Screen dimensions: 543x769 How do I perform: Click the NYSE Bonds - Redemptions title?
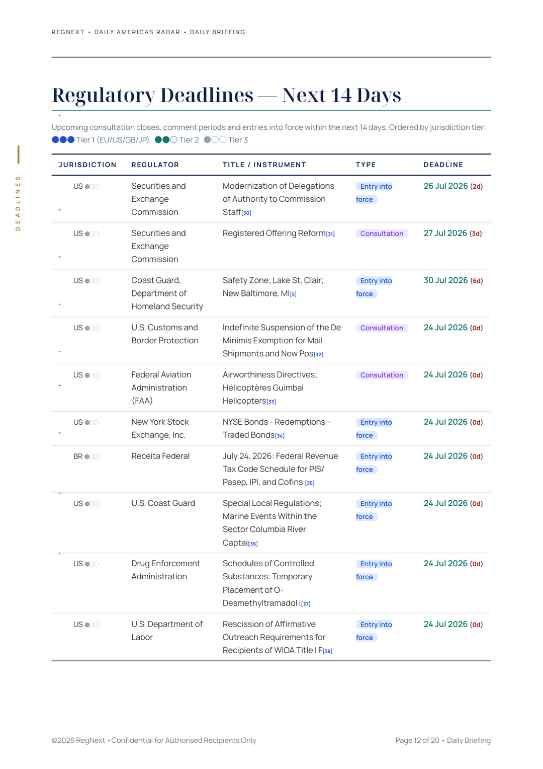click(x=277, y=429)
